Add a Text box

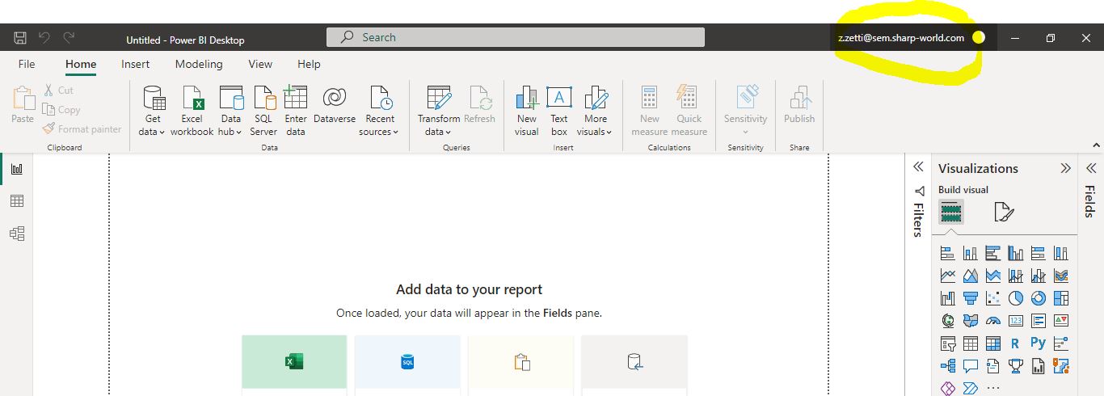click(x=559, y=111)
